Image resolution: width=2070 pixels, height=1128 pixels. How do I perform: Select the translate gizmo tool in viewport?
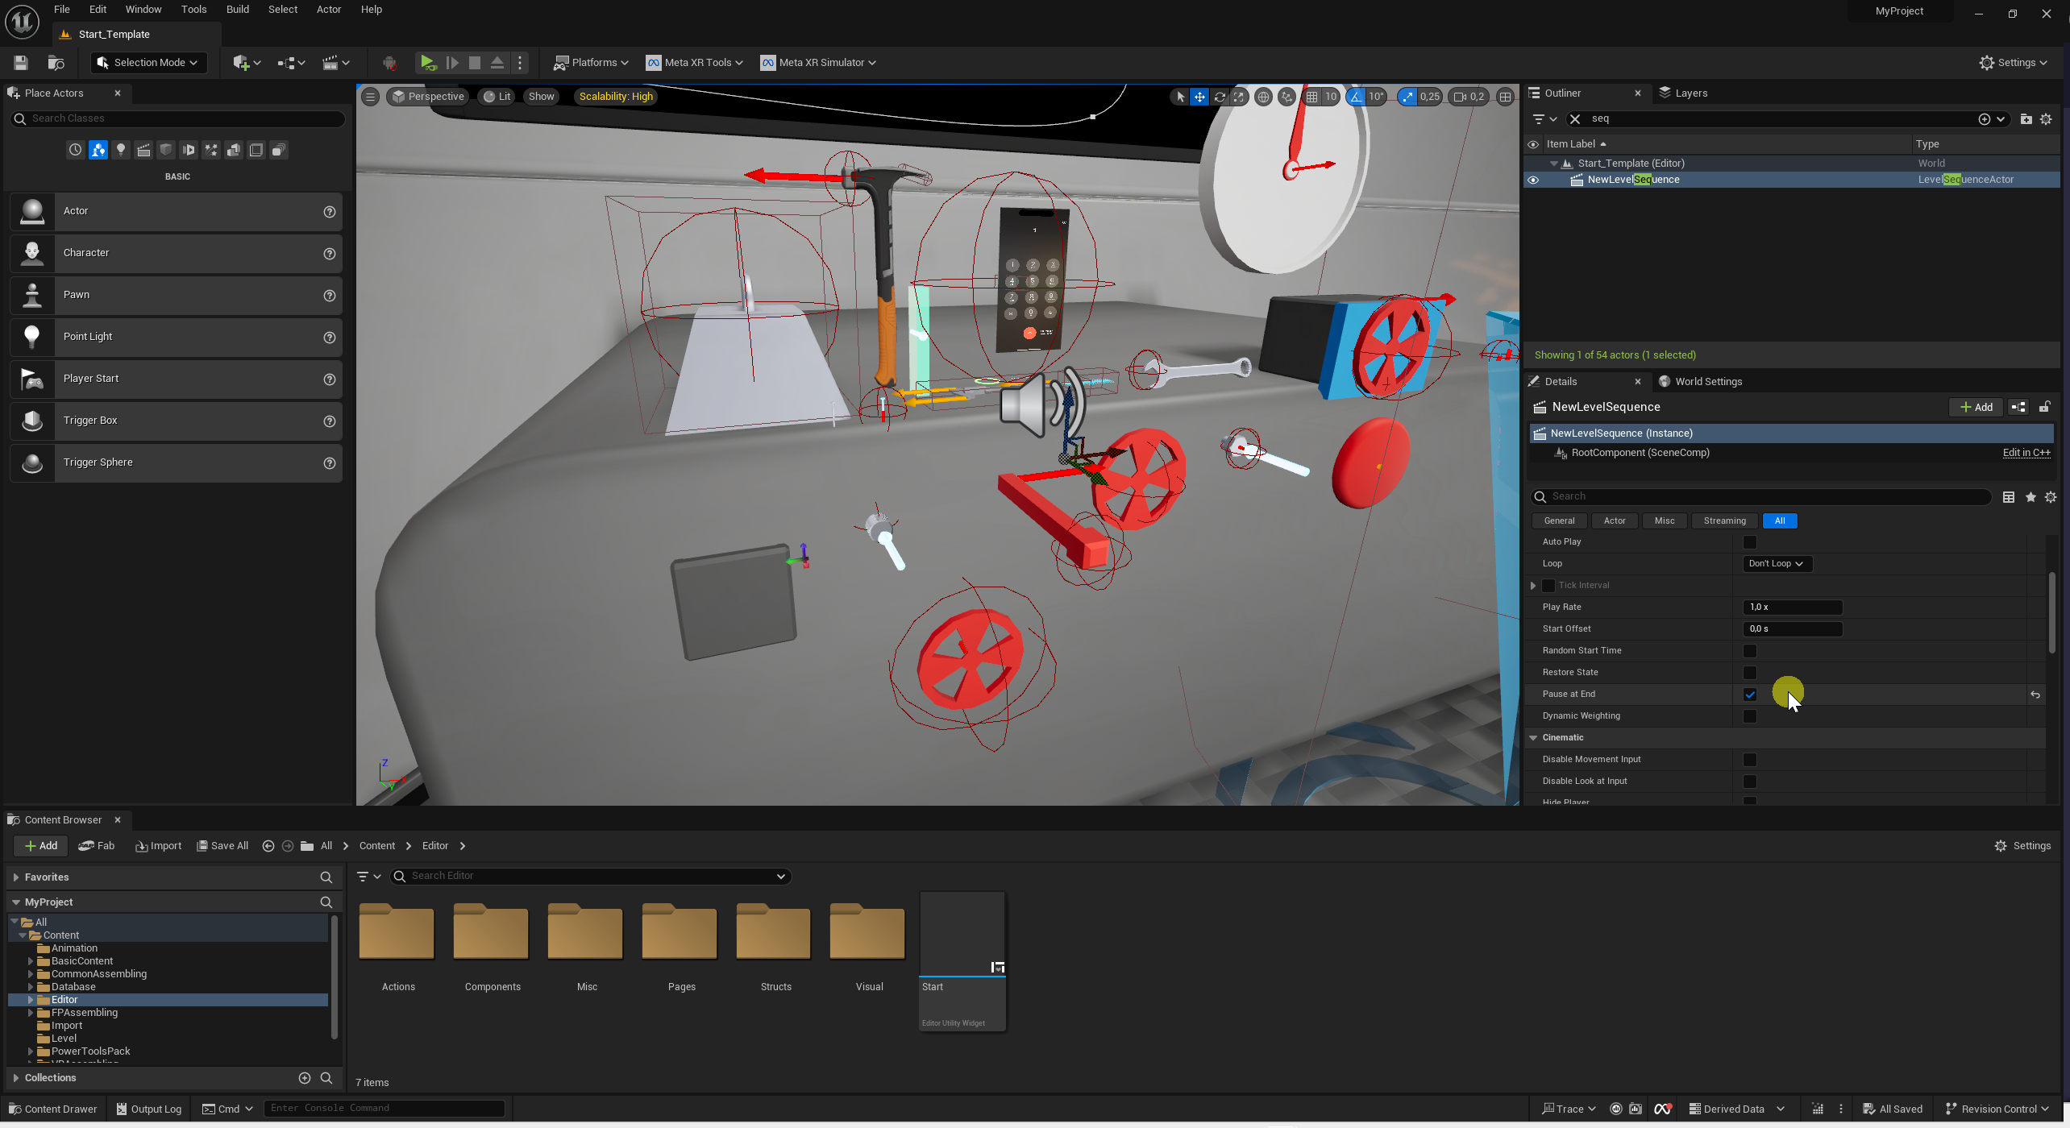[1199, 97]
